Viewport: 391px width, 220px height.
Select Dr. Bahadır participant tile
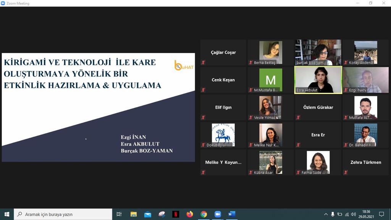365,135
